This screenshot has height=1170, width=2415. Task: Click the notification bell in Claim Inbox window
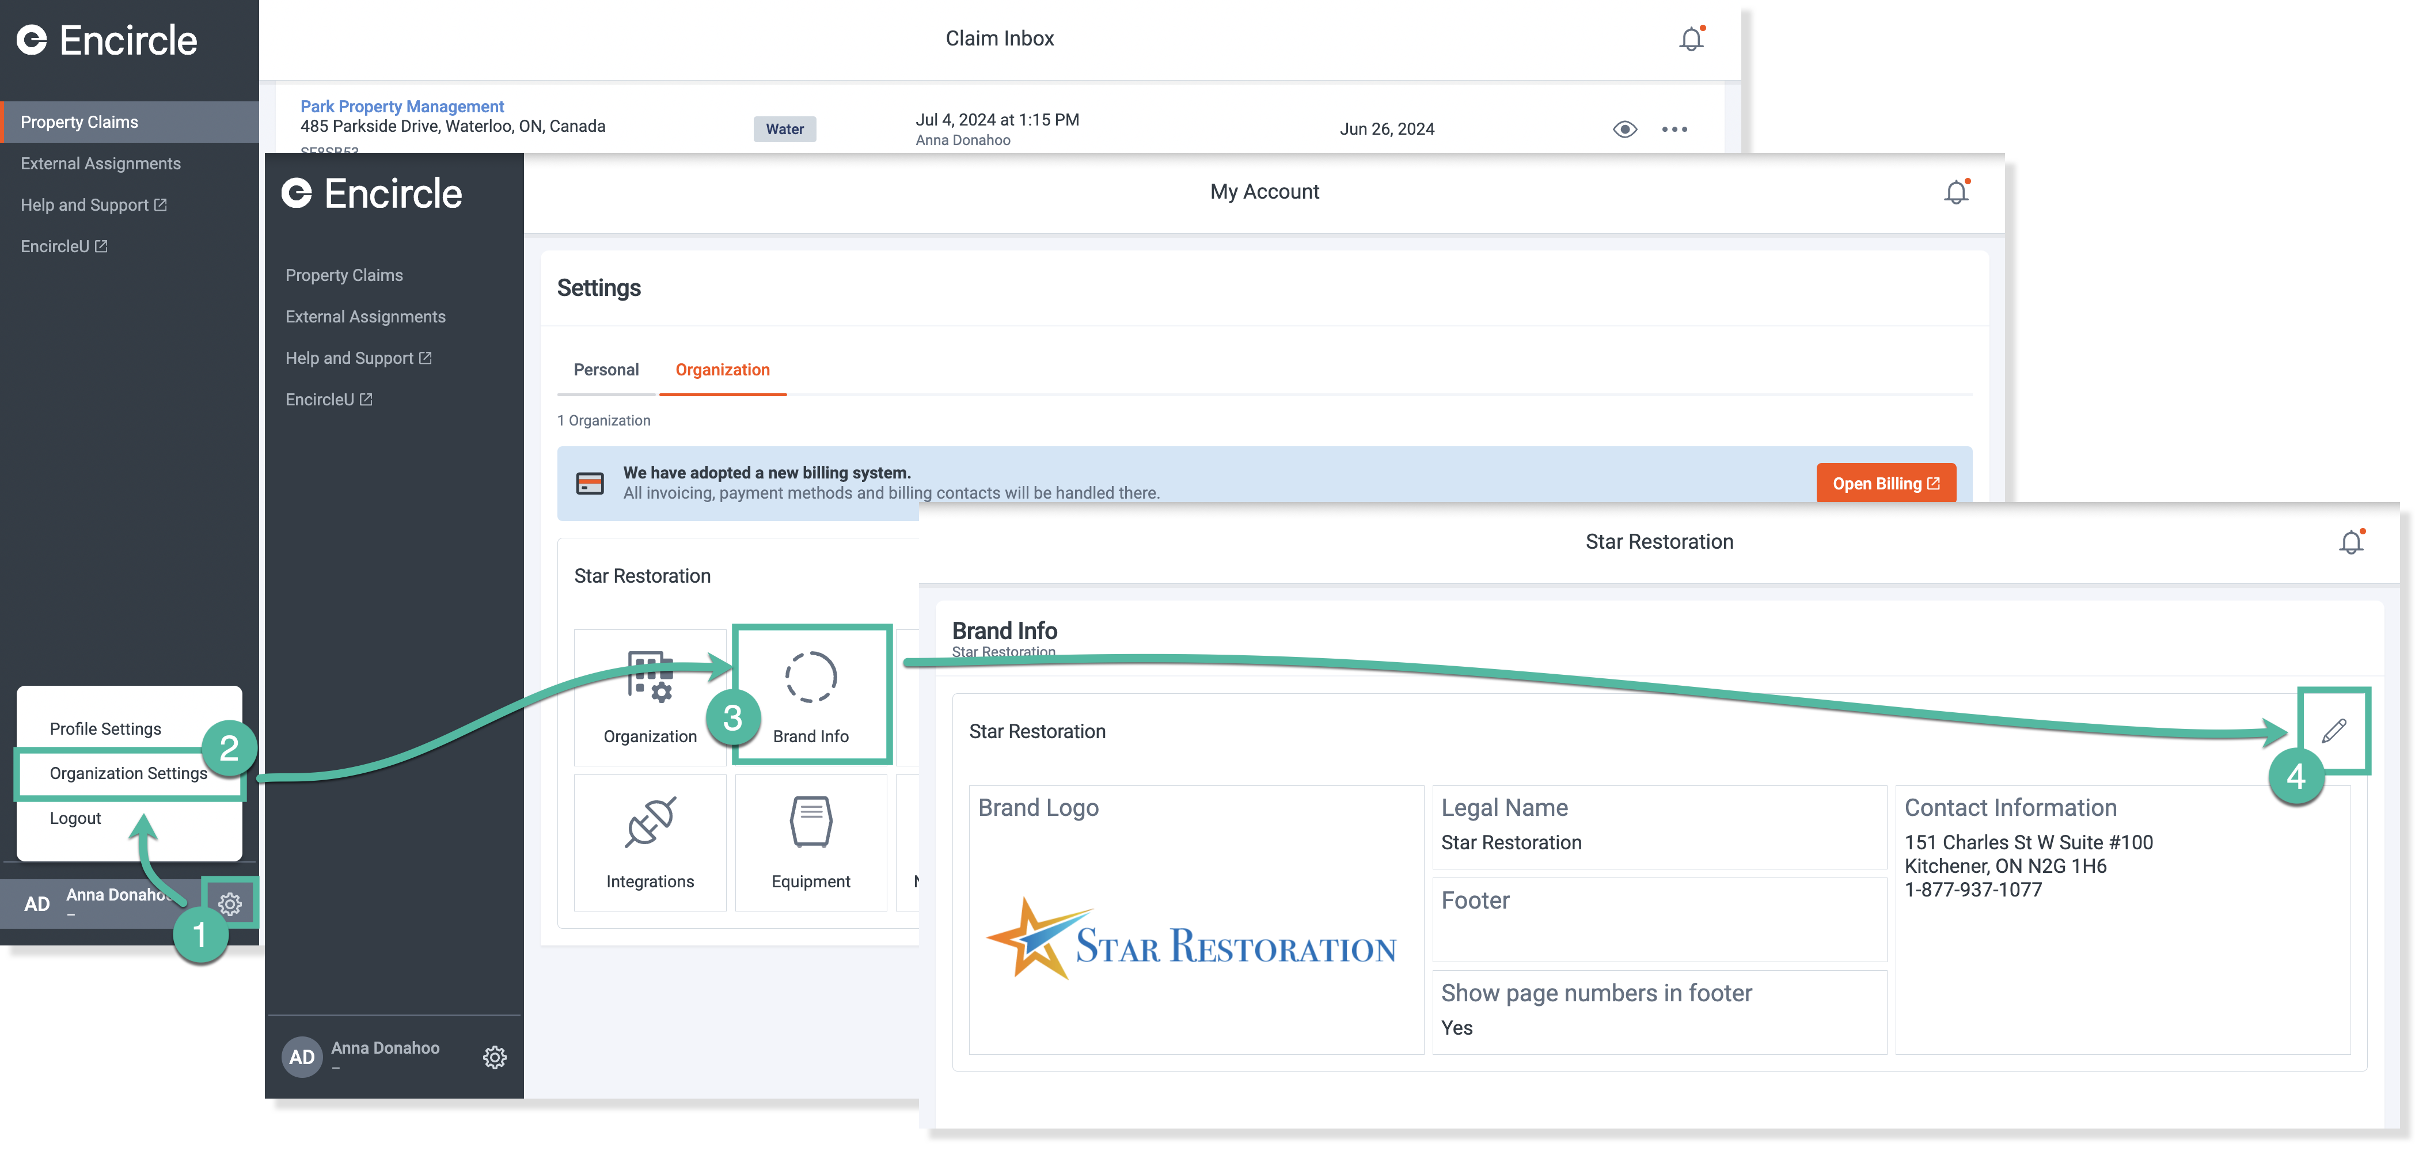pos(1691,39)
